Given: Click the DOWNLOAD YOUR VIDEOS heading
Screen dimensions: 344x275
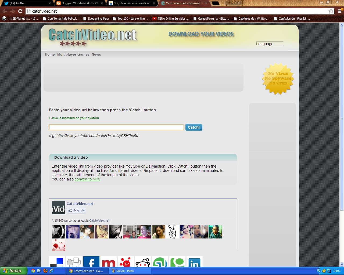Looking at the screenshot, I should pyautogui.click(x=201, y=34).
